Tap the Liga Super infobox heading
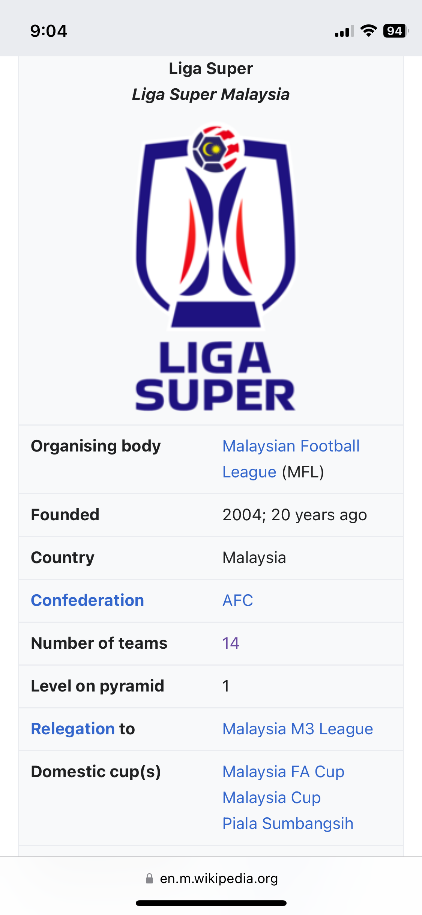422x915 pixels. click(x=211, y=68)
